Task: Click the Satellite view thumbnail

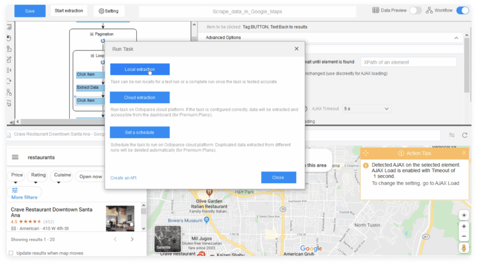Action: (168, 239)
